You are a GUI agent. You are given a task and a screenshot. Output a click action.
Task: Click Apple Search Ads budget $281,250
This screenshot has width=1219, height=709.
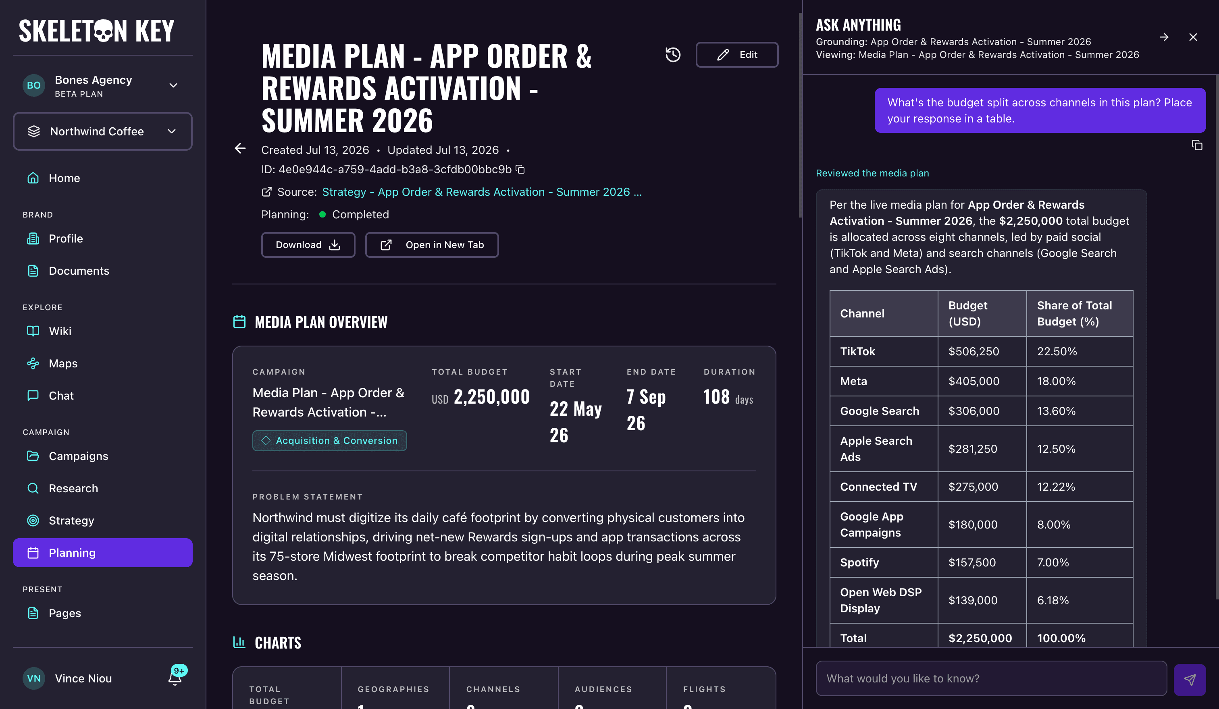(x=982, y=449)
